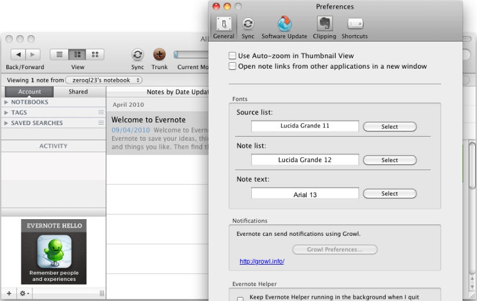
Task: Expand the SAVED SEARCHES section
Action: coord(6,123)
